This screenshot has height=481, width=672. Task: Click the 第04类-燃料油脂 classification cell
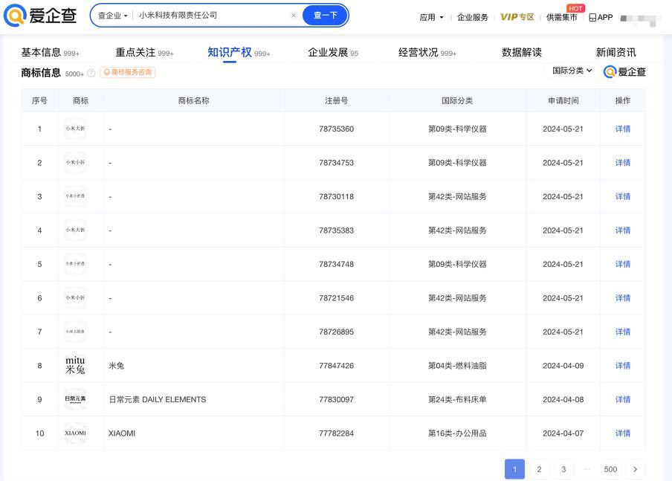click(x=457, y=366)
